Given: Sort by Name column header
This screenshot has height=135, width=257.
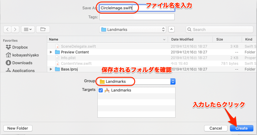Looking at the screenshot, I should click(x=54, y=39).
